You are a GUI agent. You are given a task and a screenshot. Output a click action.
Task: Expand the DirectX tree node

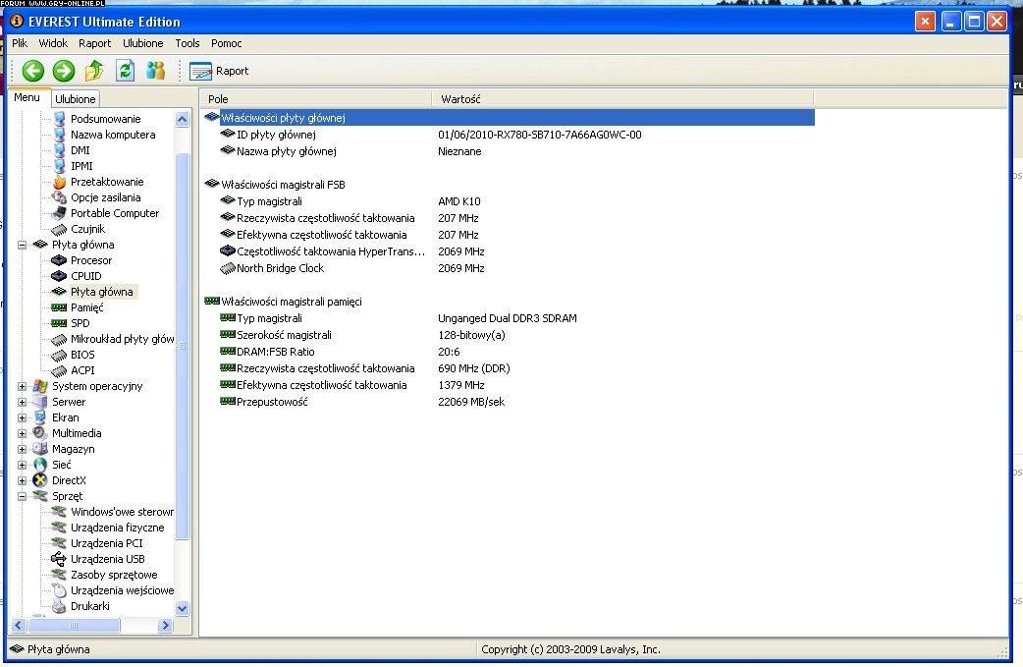(x=22, y=480)
